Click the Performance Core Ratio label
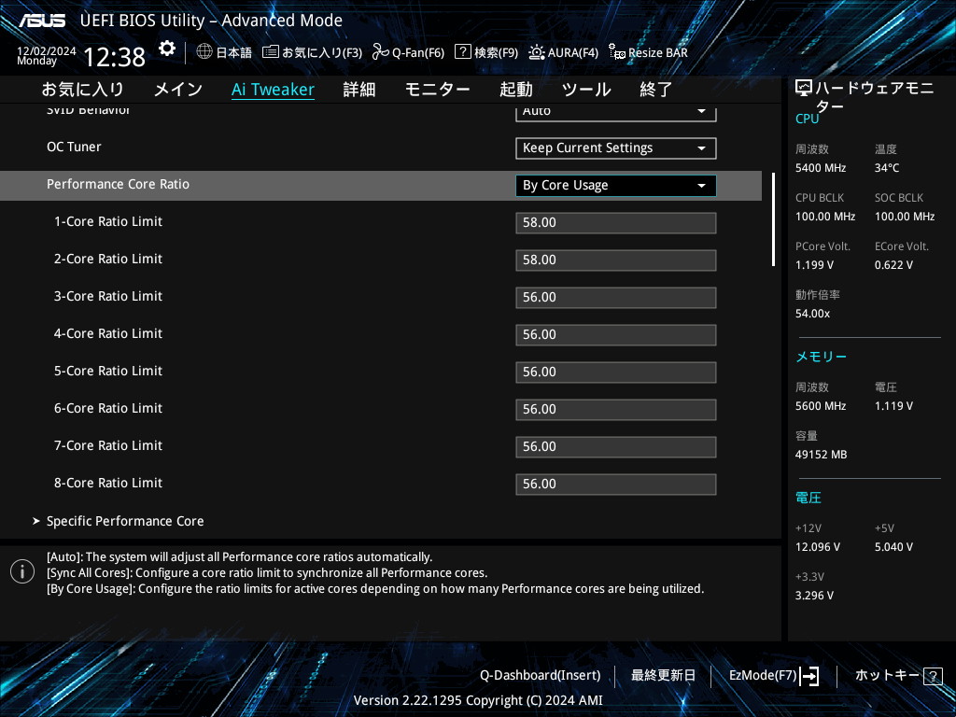Viewport: 956px width, 717px height. tap(119, 184)
